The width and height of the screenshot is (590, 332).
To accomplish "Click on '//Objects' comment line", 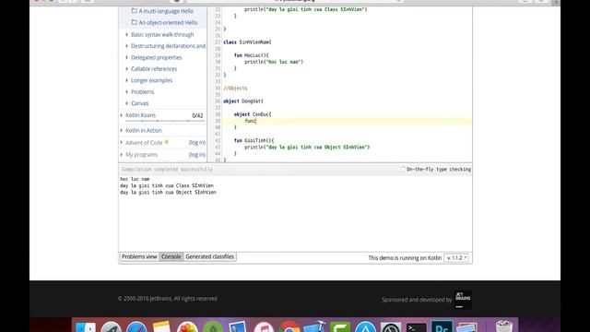I will [x=235, y=89].
